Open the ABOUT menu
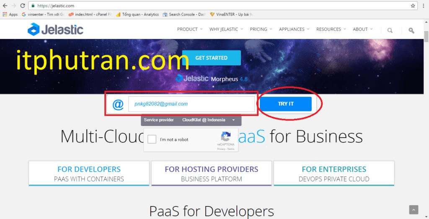The width and height of the screenshot is (429, 219). [362, 29]
